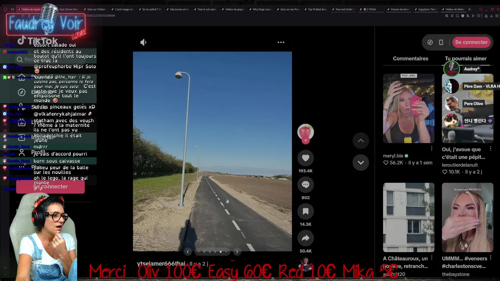The image size is (500, 281).
Task: Open the Profil icon in the sidebar
Action: (x=22, y=153)
